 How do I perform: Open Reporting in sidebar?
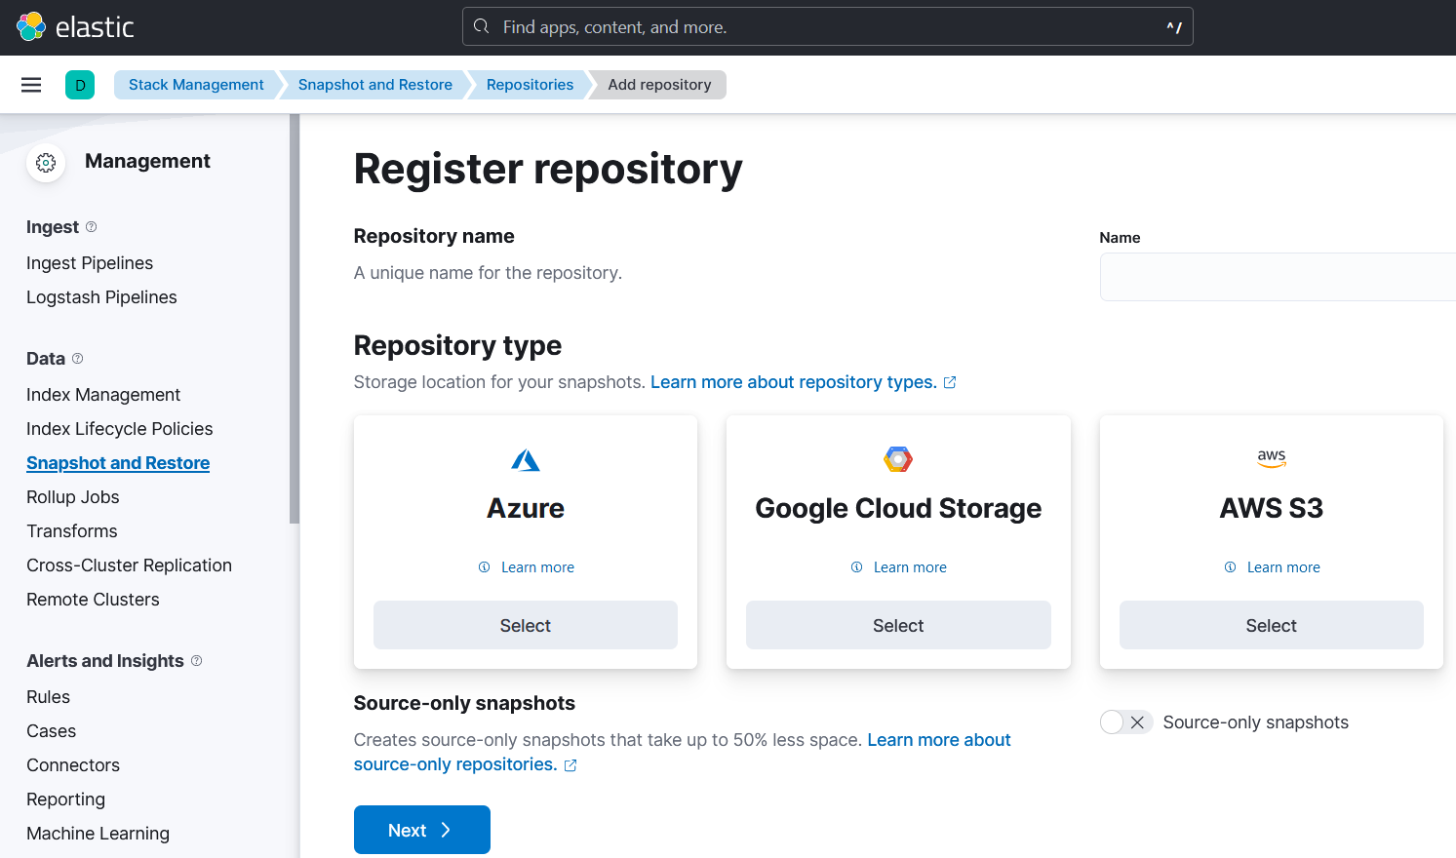pyautogui.click(x=66, y=799)
